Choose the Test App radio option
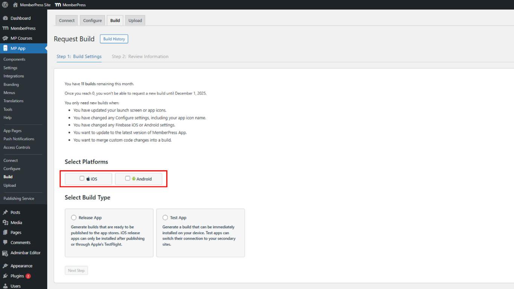The image size is (514, 289). point(165,218)
